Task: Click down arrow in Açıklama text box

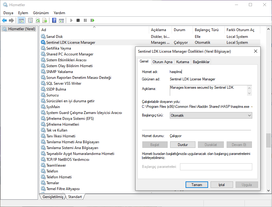Action: [249, 93]
